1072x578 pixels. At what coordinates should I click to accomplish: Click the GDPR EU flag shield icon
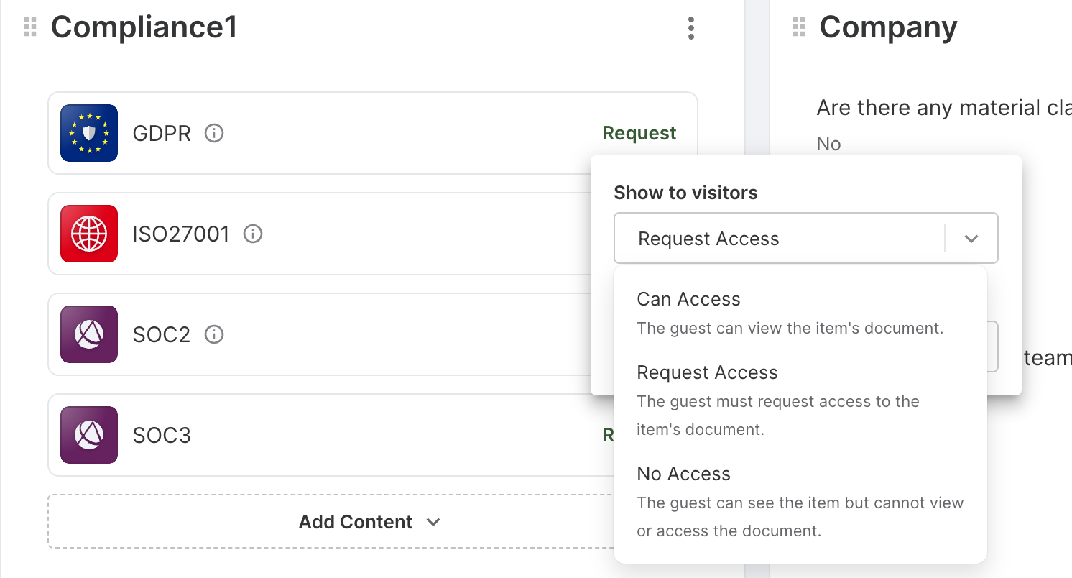(x=89, y=133)
